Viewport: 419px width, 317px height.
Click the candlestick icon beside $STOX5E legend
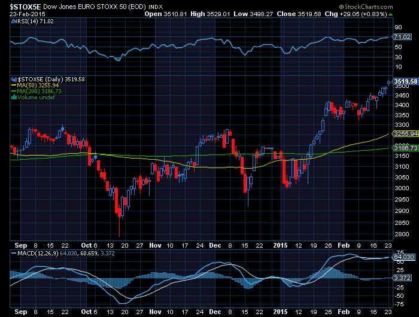point(14,80)
